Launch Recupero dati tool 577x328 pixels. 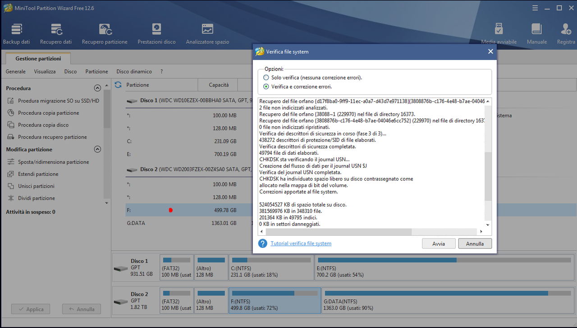pyautogui.click(x=56, y=34)
